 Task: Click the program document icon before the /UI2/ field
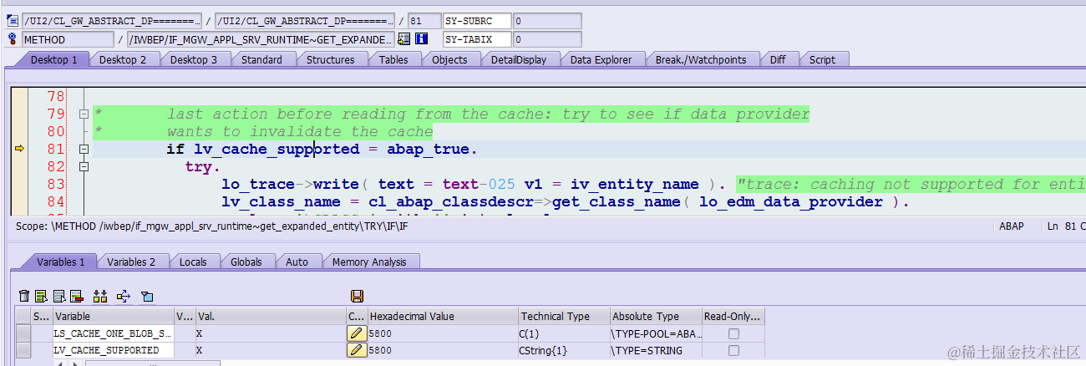13,20
